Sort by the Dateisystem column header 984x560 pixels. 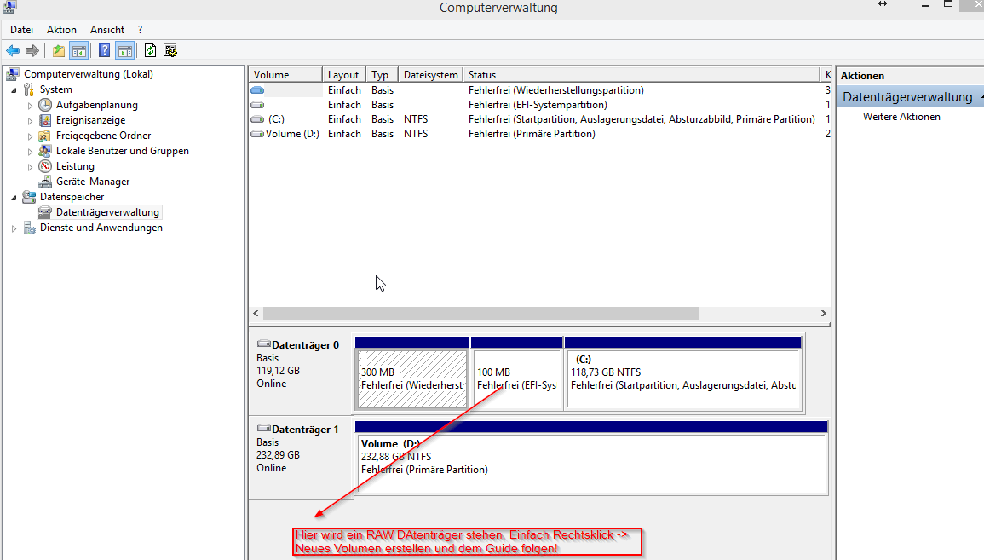pos(430,75)
